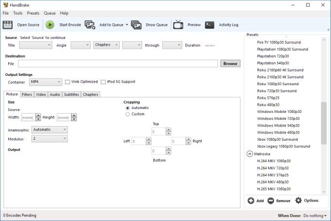Click the Activity Log label
The height and width of the screenshot is (221, 331).
[x=228, y=25]
